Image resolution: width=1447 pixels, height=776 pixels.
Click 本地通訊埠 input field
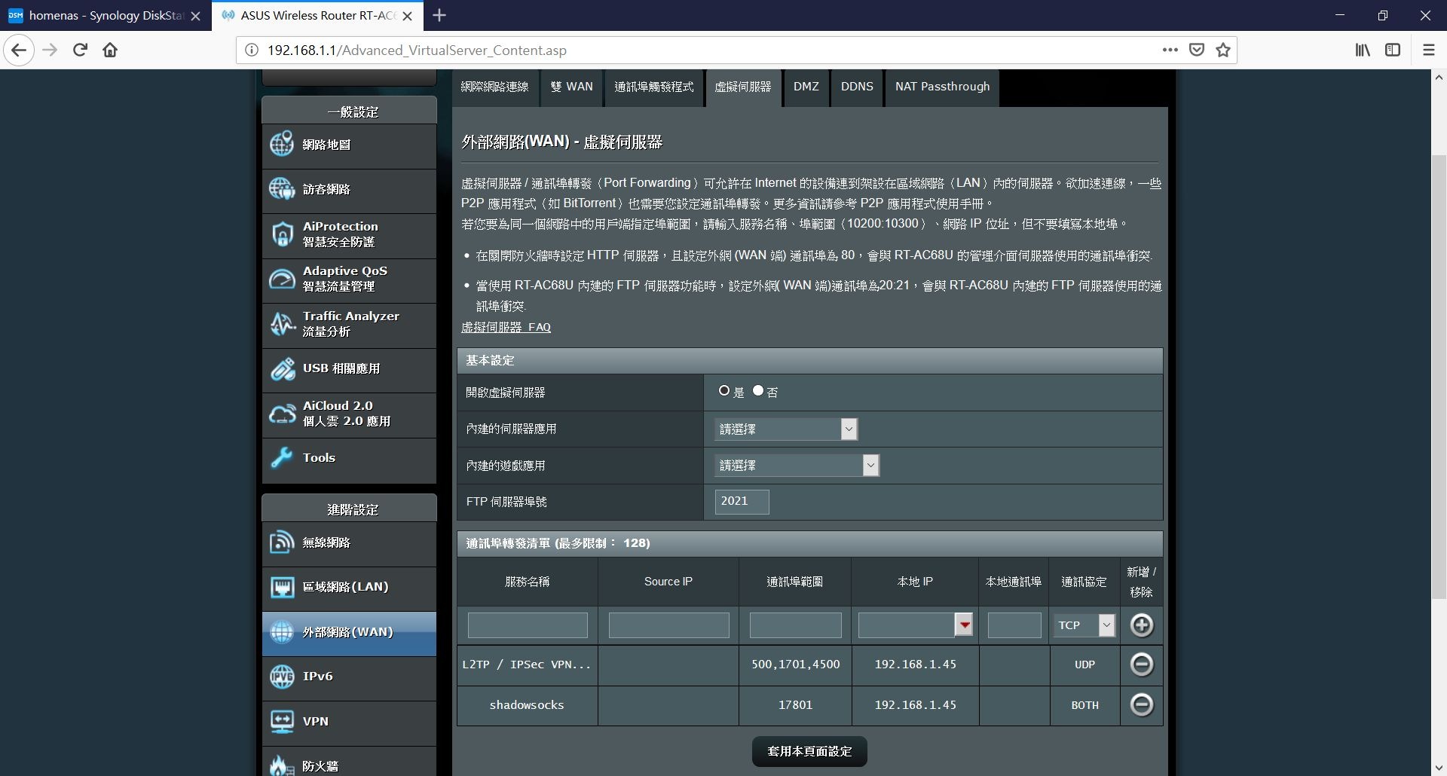point(1014,625)
